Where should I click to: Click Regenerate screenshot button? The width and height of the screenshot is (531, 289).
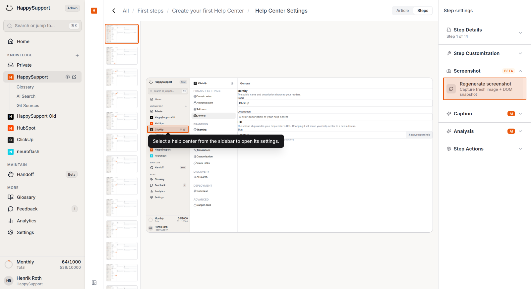pos(485,89)
